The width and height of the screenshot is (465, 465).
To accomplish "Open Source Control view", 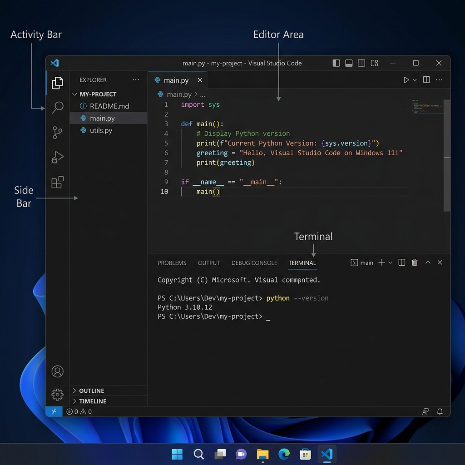I will point(57,132).
